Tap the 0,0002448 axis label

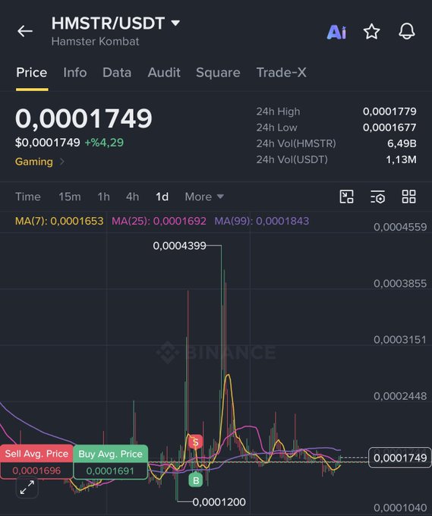(x=400, y=396)
